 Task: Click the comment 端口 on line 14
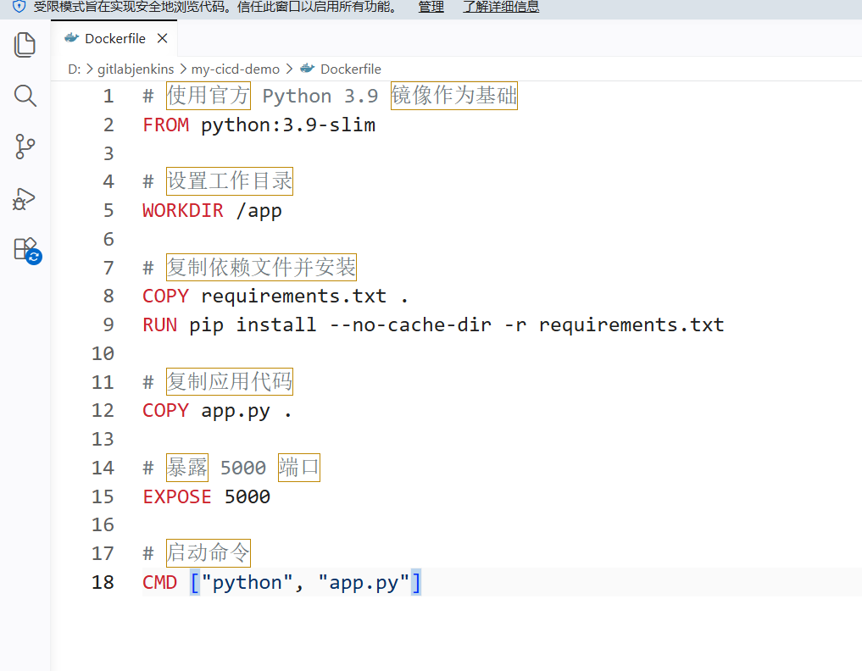click(299, 468)
